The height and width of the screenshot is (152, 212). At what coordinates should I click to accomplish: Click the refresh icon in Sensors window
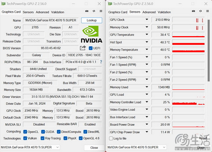point(200,11)
